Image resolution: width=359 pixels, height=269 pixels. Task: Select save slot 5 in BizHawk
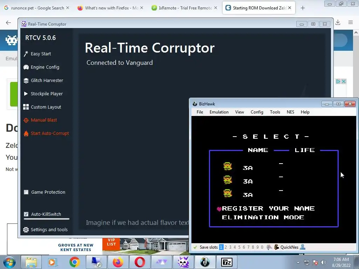pyautogui.click(x=239, y=247)
